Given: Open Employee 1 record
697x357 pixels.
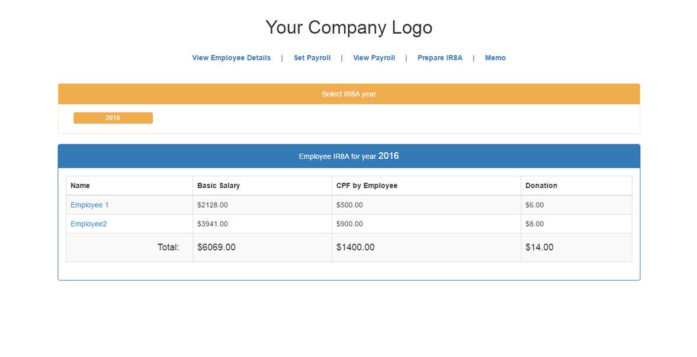Looking at the screenshot, I should point(89,205).
